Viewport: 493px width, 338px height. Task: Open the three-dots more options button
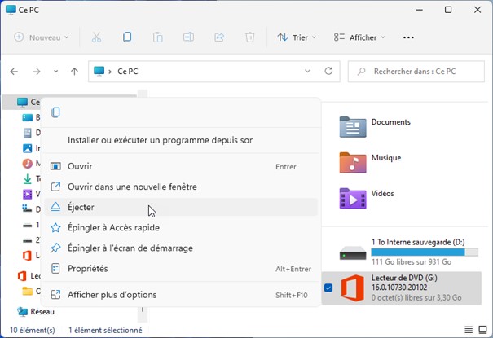408,37
